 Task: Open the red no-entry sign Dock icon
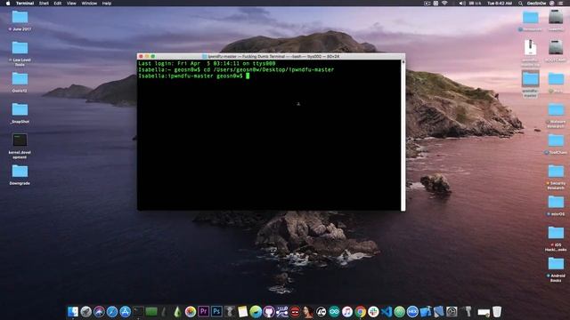coord(295,312)
